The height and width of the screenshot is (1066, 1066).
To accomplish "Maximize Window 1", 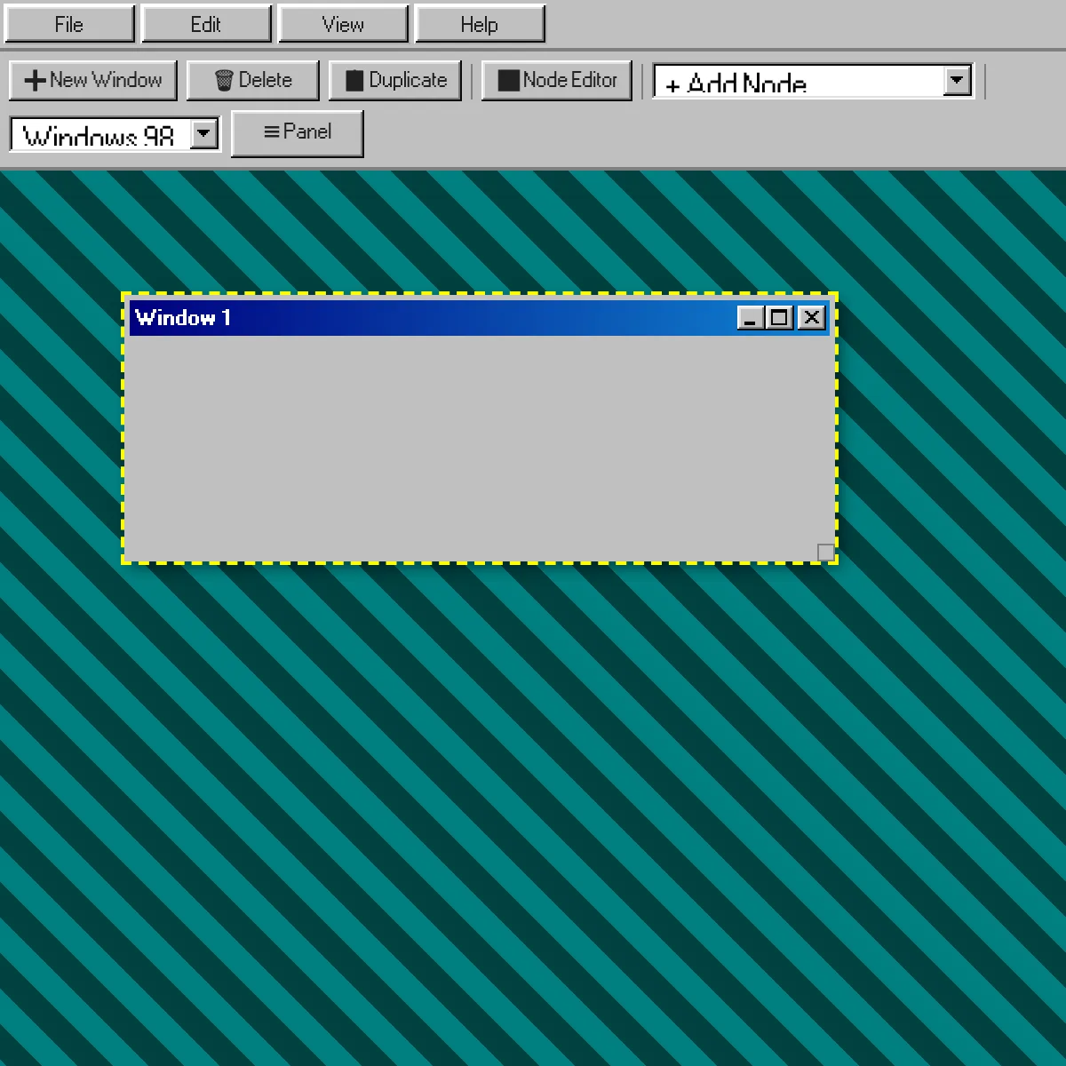I will pos(779,318).
